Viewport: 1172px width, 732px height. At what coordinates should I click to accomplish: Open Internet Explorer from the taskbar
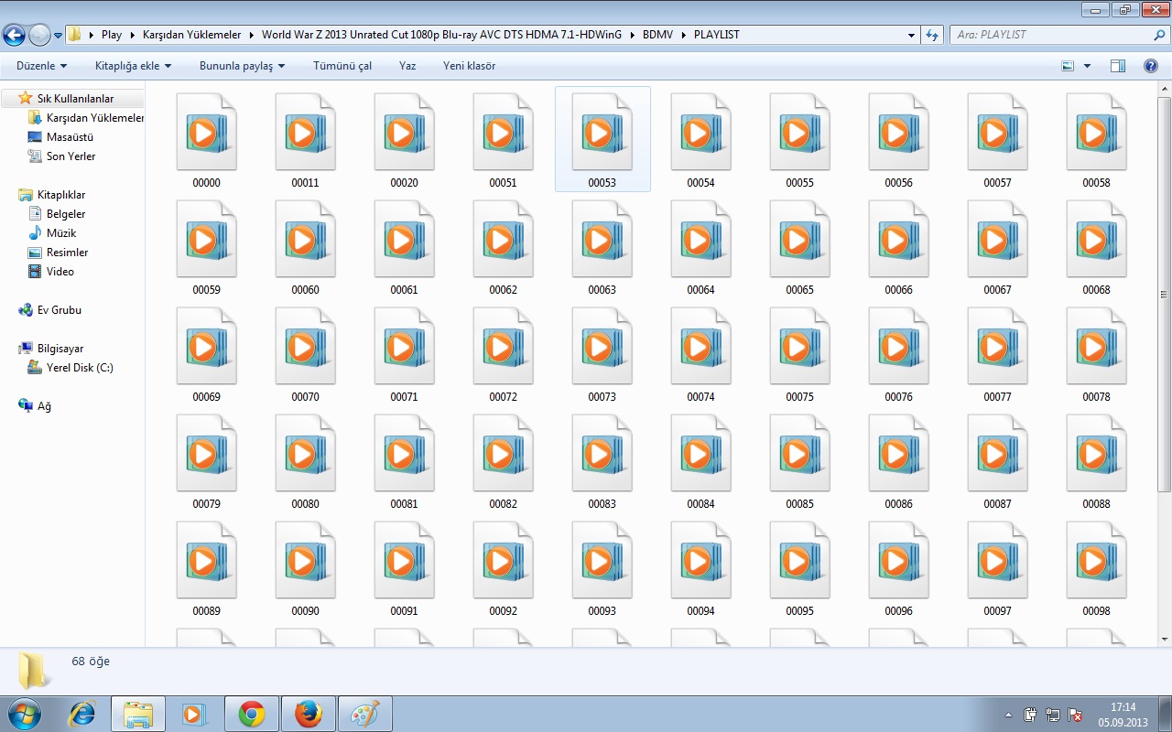tap(82, 714)
